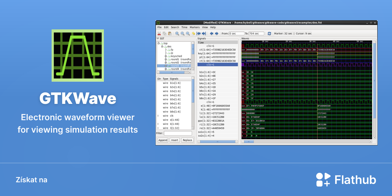This screenshot has width=392, height=196.
Task: Click the Dir column header
Action: 159,79
